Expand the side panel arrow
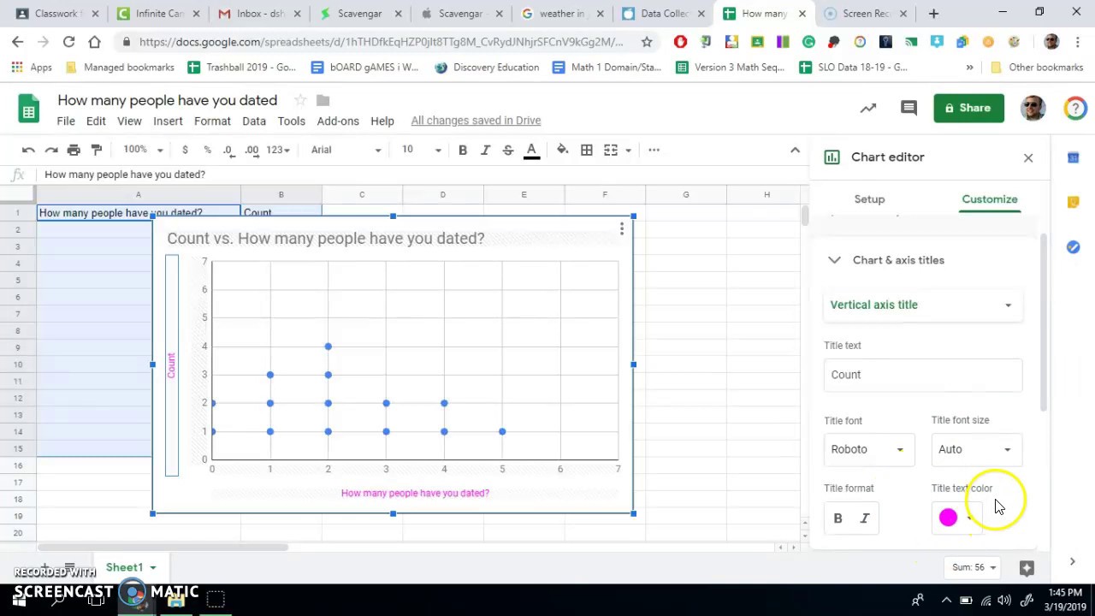This screenshot has width=1095, height=616. pos(1072,562)
